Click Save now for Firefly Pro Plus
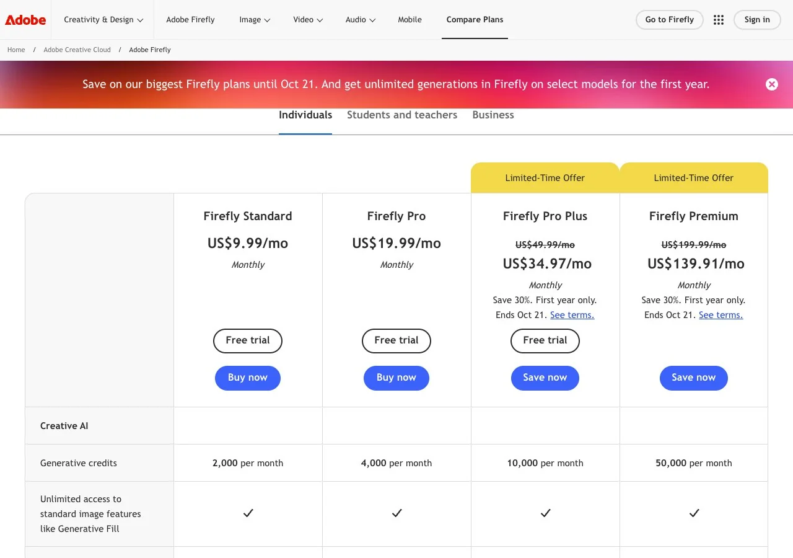 coord(545,378)
